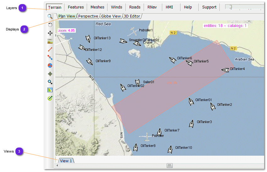Viewport: 267px width, 172px height.
Task: Click the horizontal scrollbar thumb
Action: pyautogui.click(x=170, y=165)
